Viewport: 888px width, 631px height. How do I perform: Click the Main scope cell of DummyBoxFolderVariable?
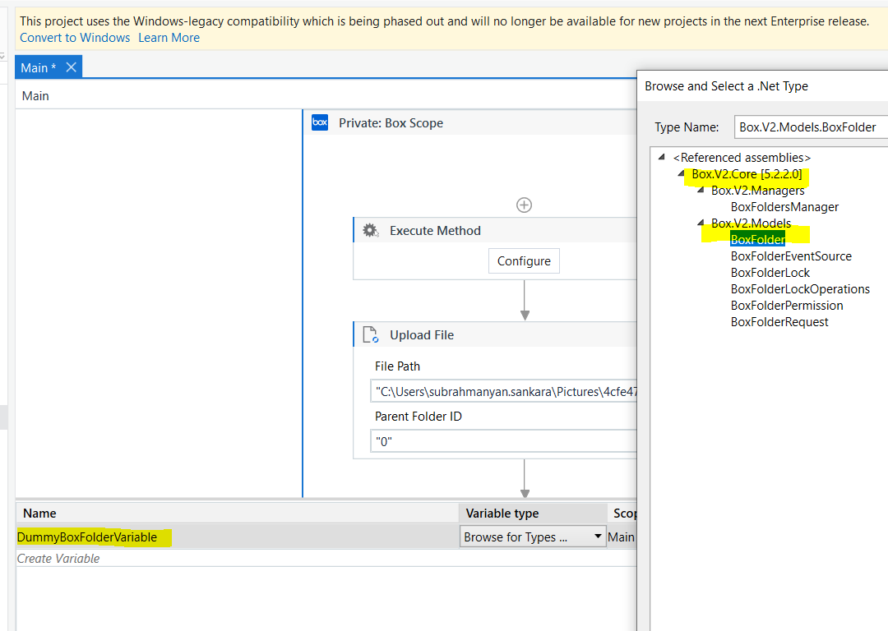[x=622, y=537]
